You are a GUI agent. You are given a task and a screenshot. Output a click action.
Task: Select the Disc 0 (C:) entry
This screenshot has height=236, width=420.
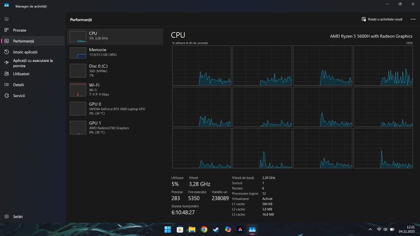[x=115, y=70]
